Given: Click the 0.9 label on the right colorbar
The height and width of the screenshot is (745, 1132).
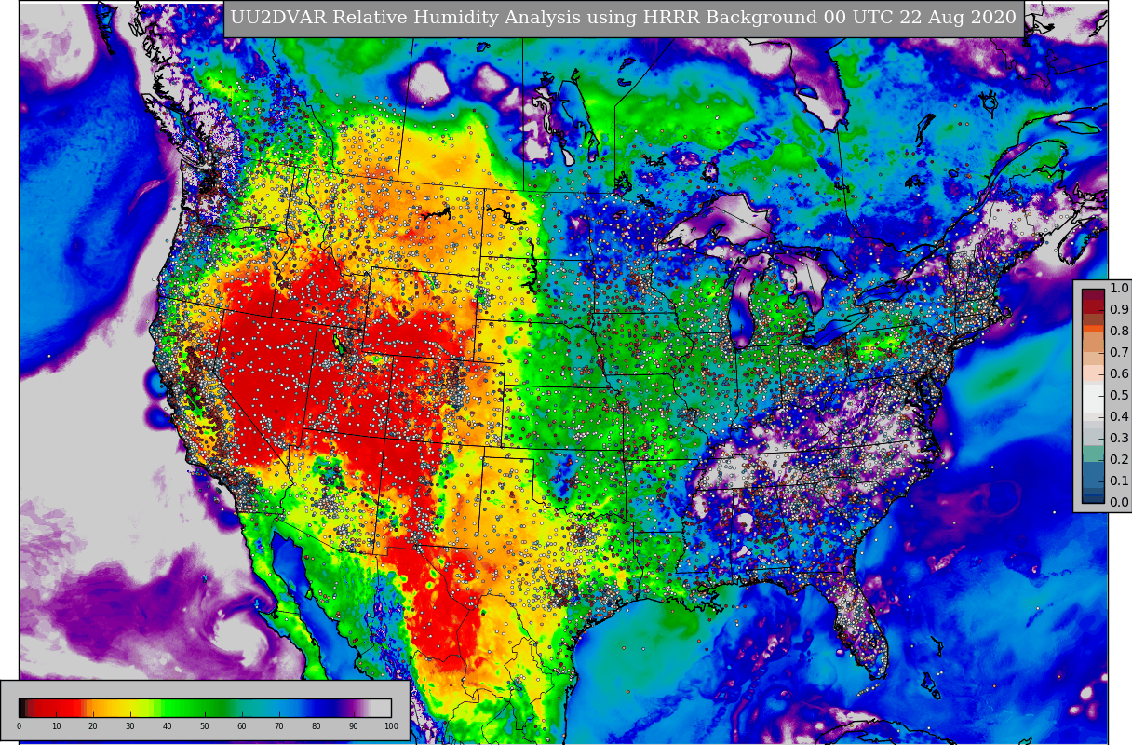Looking at the screenshot, I should pyautogui.click(x=1119, y=310).
